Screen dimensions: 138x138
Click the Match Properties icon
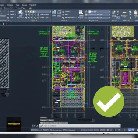coord(81,14)
